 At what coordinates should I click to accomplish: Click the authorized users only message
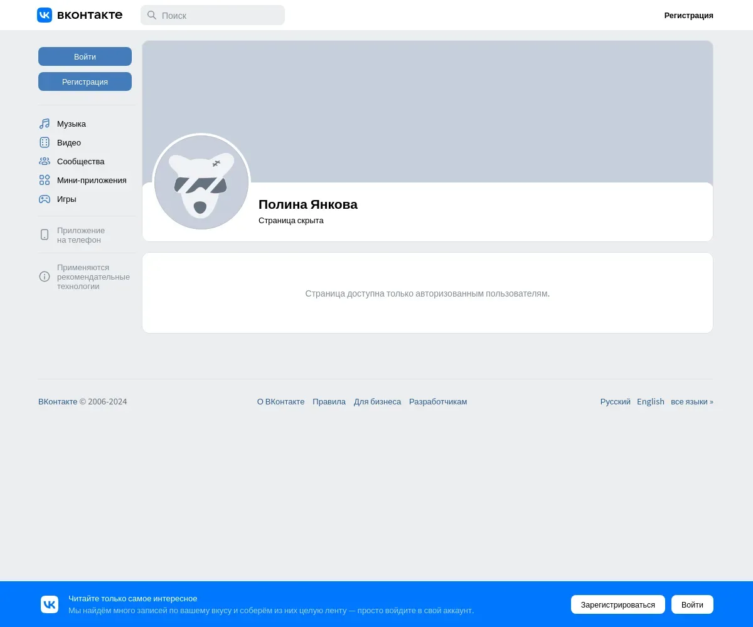(x=427, y=293)
